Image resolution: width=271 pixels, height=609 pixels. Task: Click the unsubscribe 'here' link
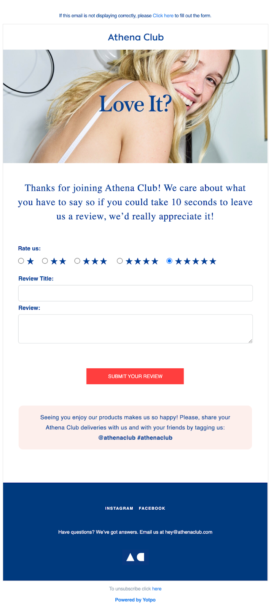click(x=157, y=589)
